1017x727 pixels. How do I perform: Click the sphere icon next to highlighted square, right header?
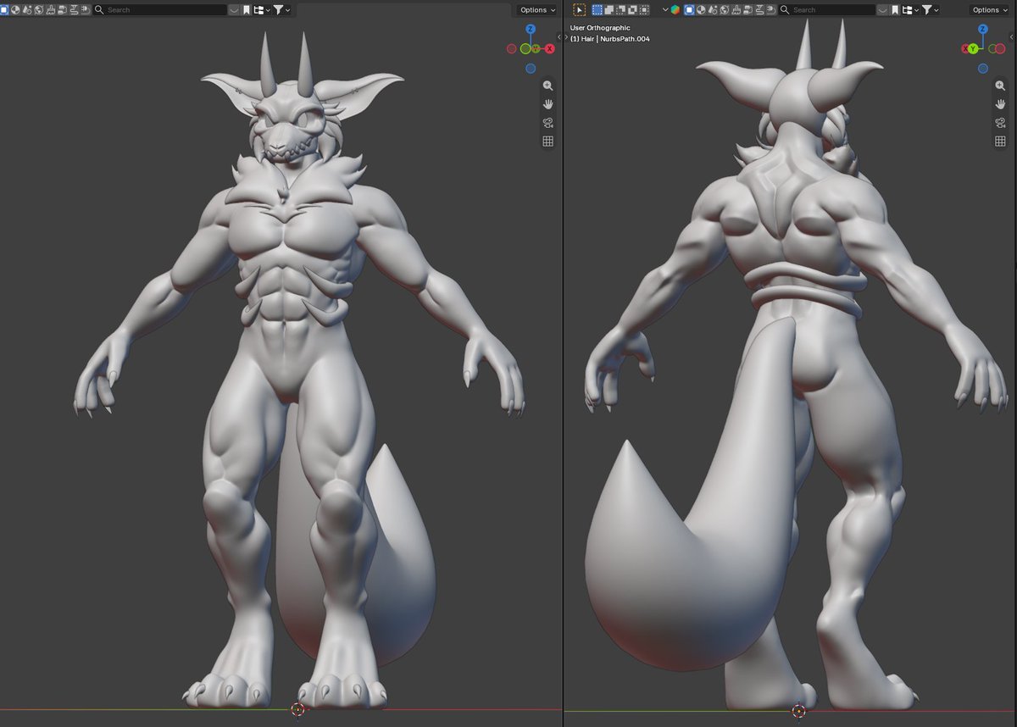coord(701,9)
